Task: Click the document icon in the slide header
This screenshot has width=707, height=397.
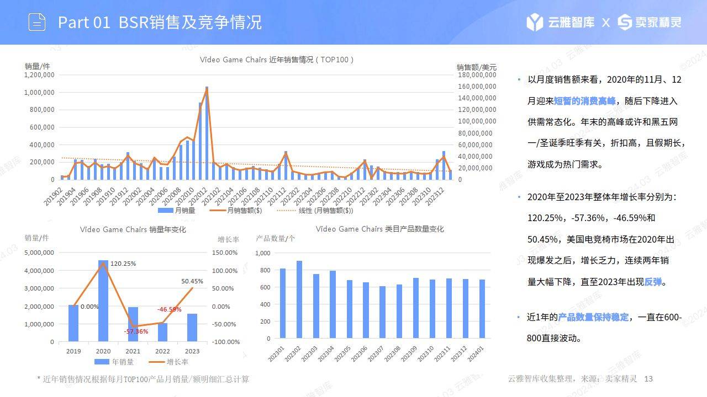Action: 36,23
